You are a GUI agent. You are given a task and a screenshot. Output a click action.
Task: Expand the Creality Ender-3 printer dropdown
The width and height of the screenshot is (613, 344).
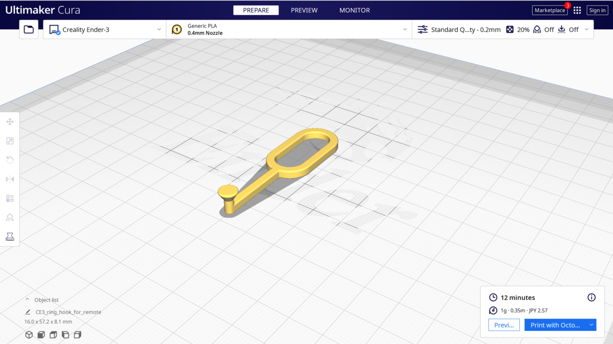(x=159, y=30)
